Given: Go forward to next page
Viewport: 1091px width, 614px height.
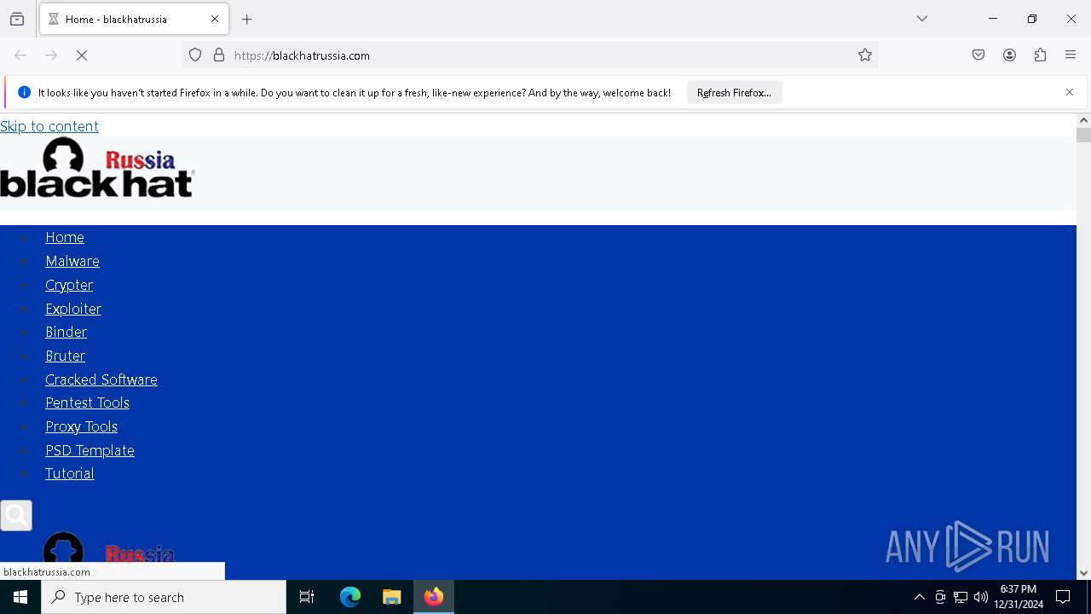Looking at the screenshot, I should 51,55.
